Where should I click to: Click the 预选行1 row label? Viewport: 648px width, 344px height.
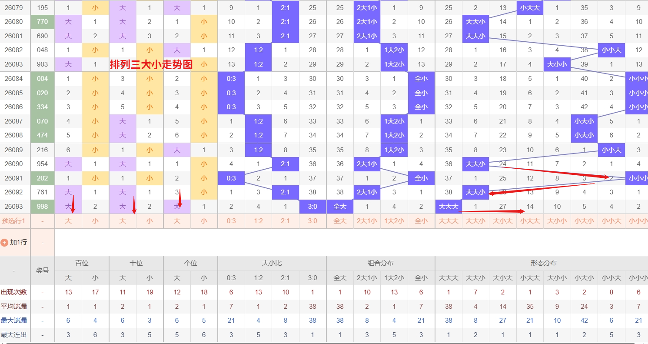13,221
